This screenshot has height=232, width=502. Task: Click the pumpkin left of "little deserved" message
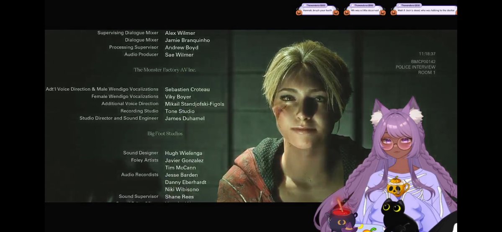pyautogui.click(x=347, y=13)
